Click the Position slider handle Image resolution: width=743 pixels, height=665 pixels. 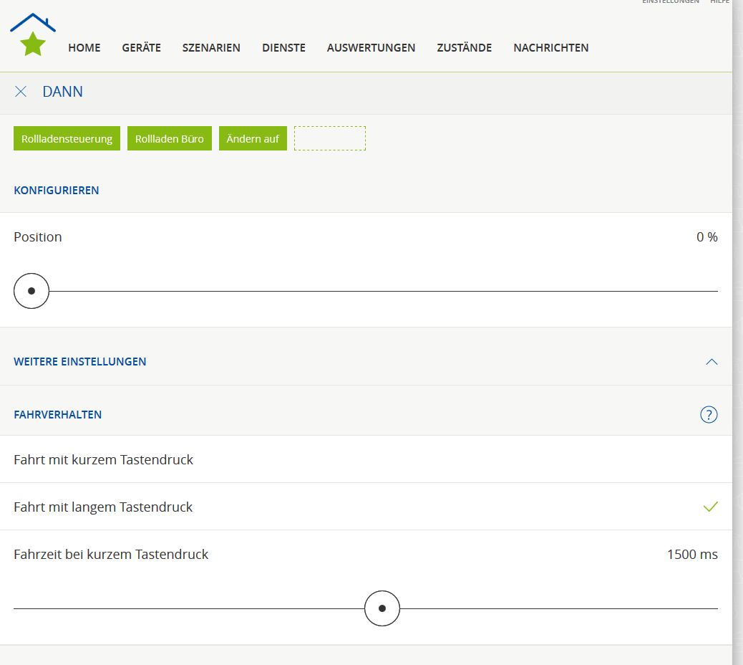pyautogui.click(x=31, y=291)
